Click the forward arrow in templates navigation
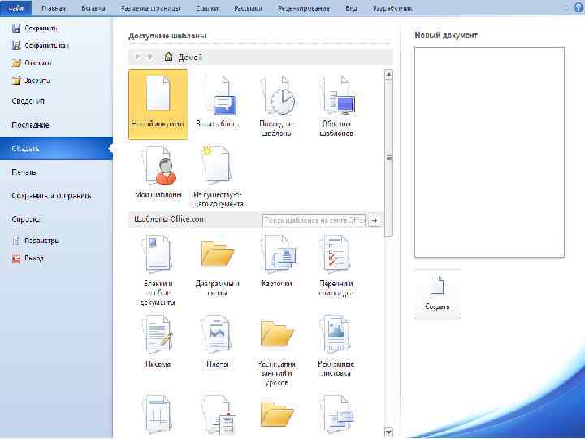Viewport: 585px width, 439px height. 149,57
